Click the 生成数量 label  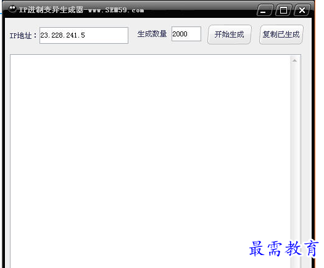(152, 34)
